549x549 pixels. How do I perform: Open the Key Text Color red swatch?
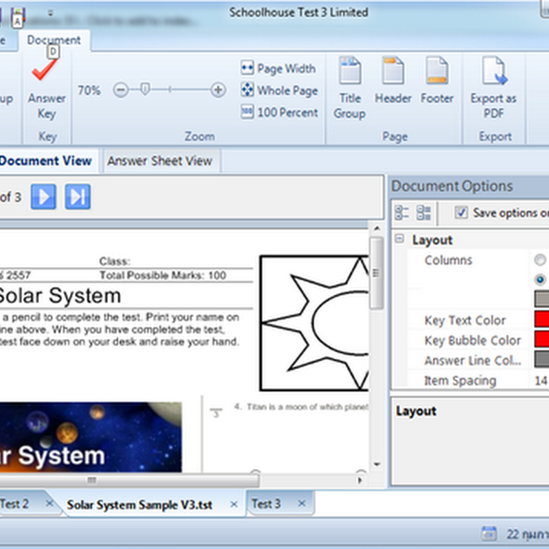click(x=541, y=319)
